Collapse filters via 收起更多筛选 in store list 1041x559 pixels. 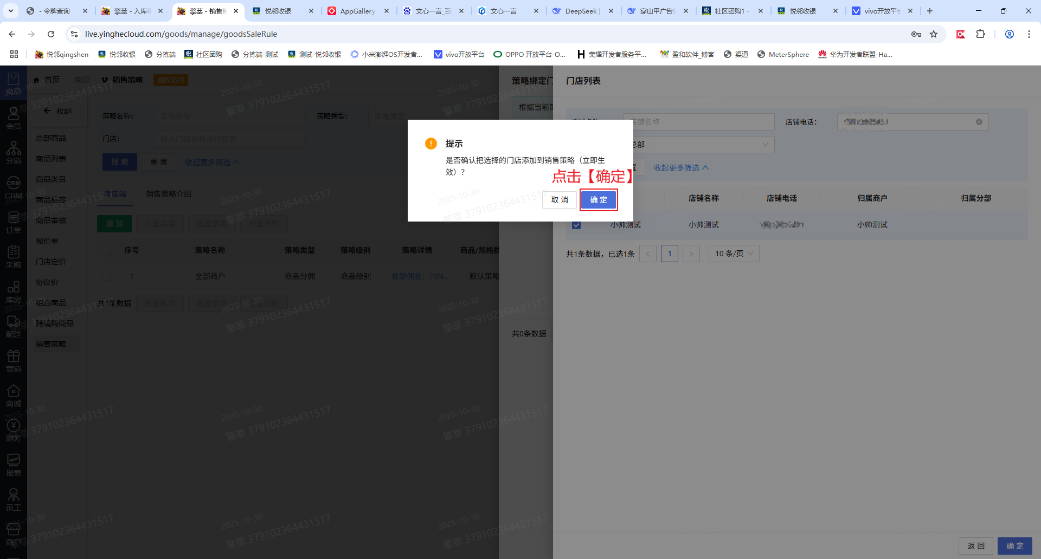coord(681,168)
